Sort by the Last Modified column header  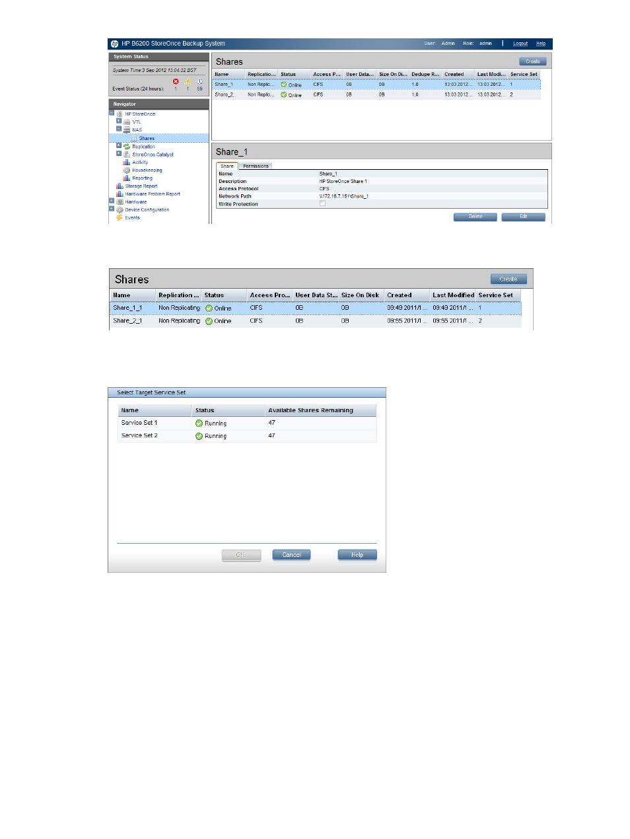click(453, 296)
